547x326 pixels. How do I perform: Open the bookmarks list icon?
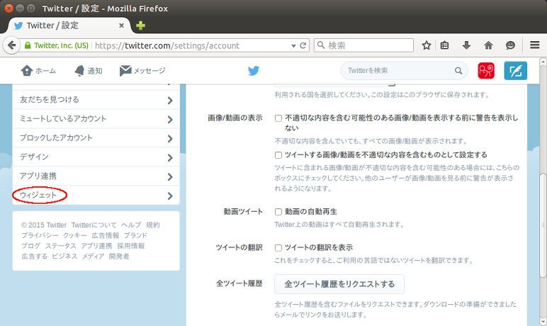pyautogui.click(x=444, y=45)
